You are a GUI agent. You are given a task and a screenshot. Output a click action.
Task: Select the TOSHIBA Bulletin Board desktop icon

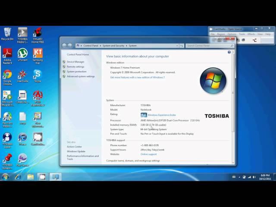coord(7,161)
